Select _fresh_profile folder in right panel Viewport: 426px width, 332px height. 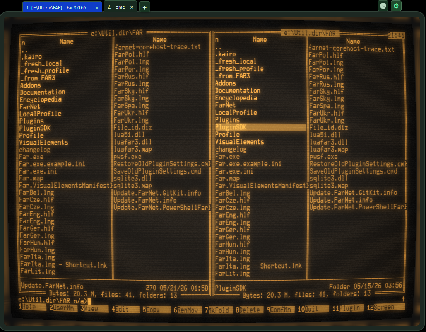click(240, 69)
